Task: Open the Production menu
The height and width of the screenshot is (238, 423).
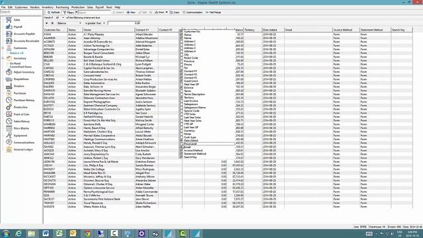Action: coord(78,7)
